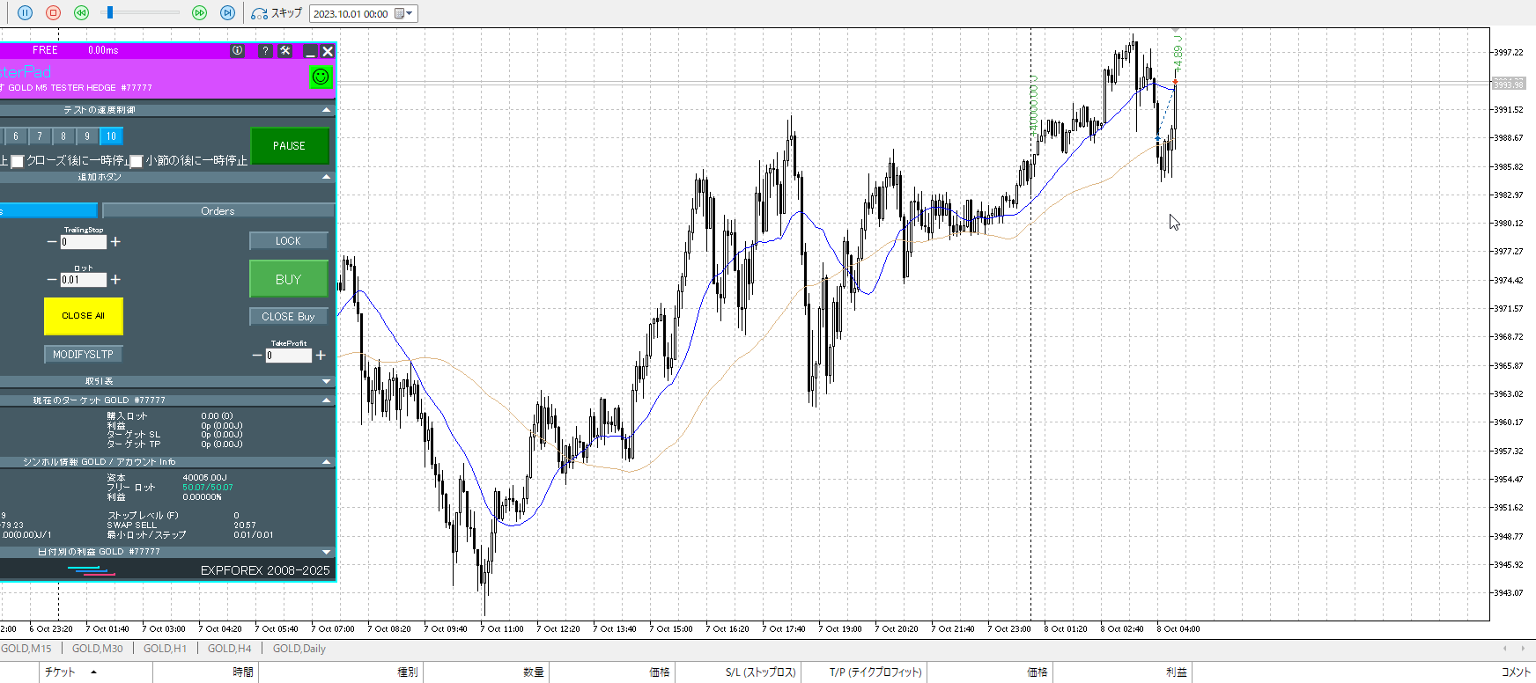Screen dimensions: 1536x683
Task: Collapse the テストの速度制御 section
Action: [x=327, y=110]
